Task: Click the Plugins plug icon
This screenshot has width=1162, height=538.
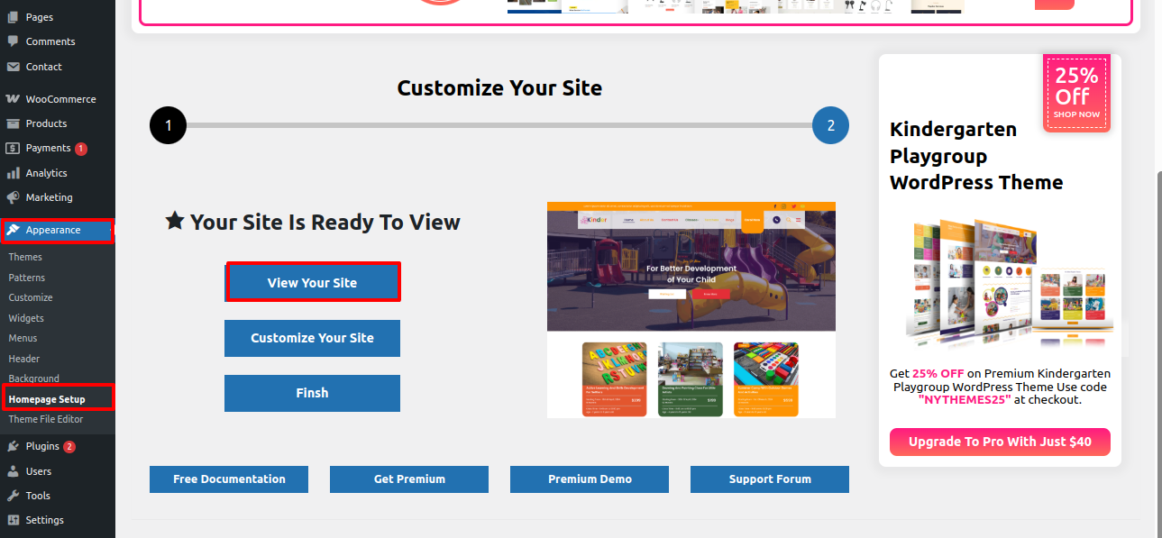Action: click(x=13, y=446)
